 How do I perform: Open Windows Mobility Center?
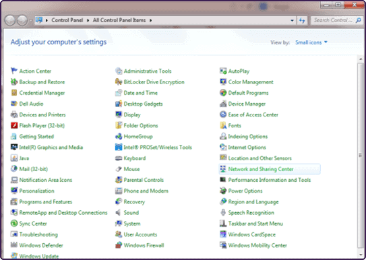[x=257, y=245]
